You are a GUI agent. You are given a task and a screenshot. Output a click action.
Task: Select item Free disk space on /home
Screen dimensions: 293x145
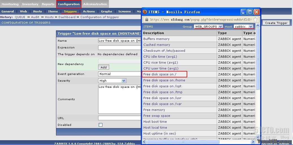(164, 80)
